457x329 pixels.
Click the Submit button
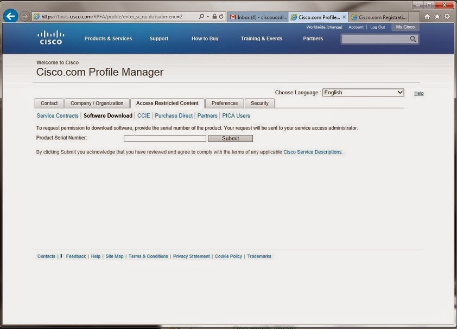230,138
